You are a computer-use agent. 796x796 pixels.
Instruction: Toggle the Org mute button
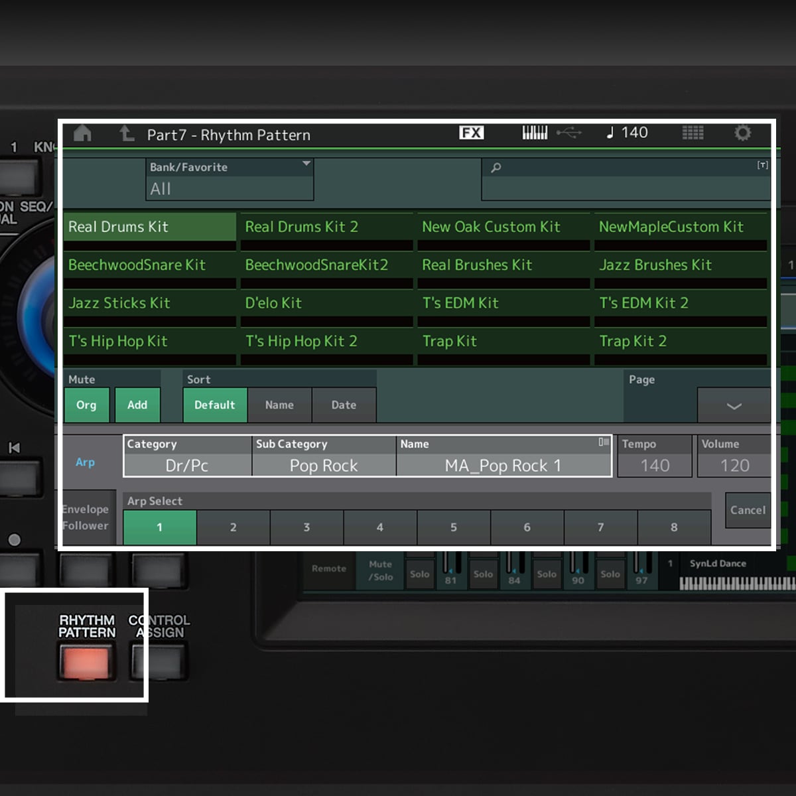point(86,405)
